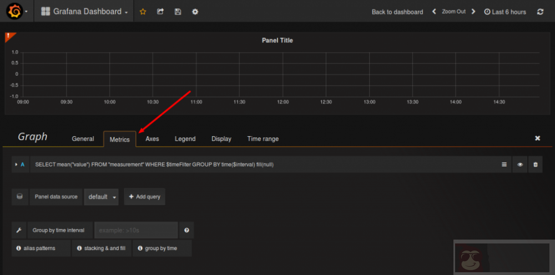Close the graph editor with the X
The width and height of the screenshot is (555, 275).
tap(537, 138)
